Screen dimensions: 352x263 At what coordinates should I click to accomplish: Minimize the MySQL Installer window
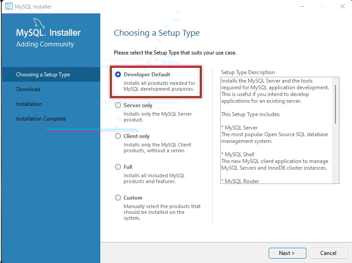[302, 7]
